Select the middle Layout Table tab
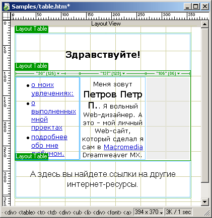 click(x=31, y=66)
